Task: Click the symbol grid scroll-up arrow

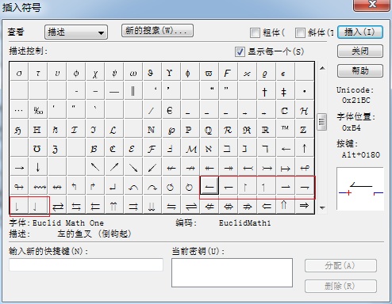Action: pyautogui.click(x=322, y=68)
